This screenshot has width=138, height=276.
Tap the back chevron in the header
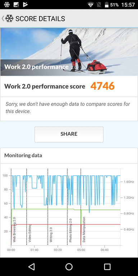pyautogui.click(x=3, y=18)
